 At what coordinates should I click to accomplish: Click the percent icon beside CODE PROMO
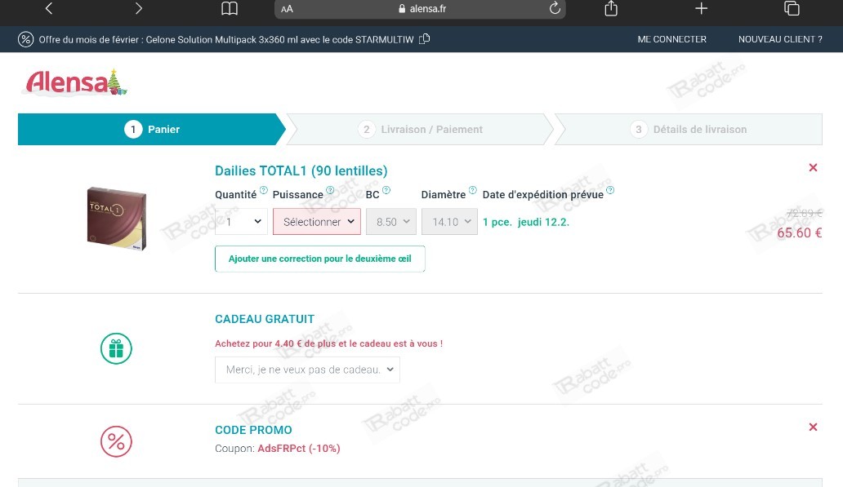pyautogui.click(x=116, y=441)
